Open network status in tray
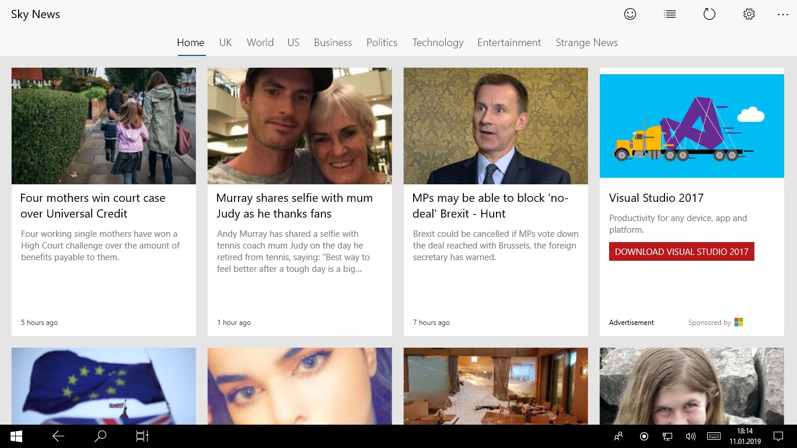Viewport: 797px width, 448px height. pos(667,436)
